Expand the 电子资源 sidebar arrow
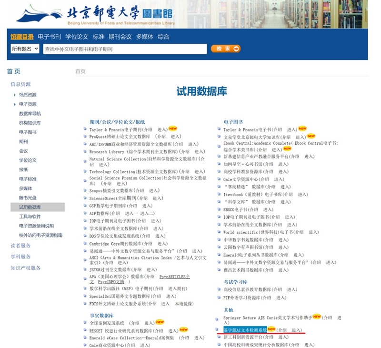This screenshot has width=381, height=348. click(15, 104)
